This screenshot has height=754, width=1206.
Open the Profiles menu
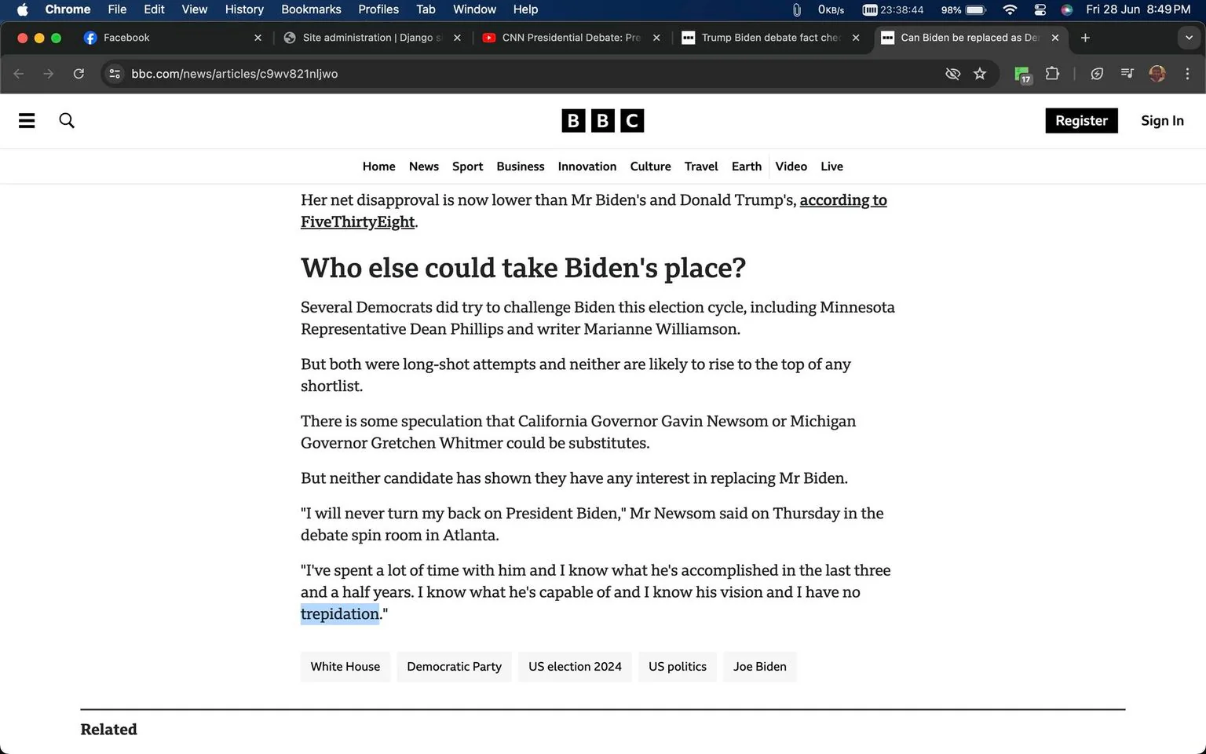(378, 9)
